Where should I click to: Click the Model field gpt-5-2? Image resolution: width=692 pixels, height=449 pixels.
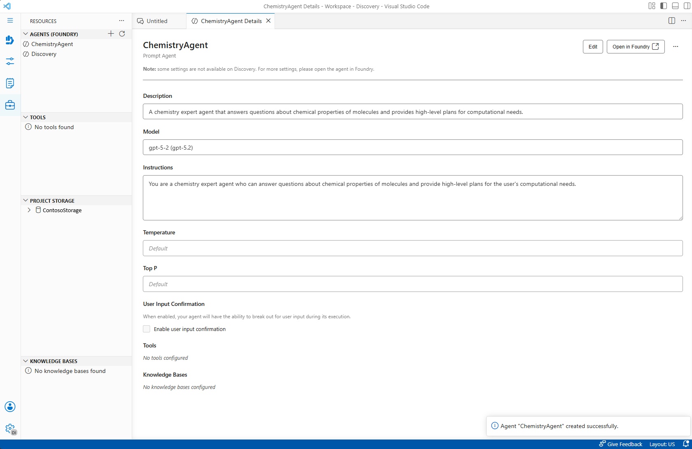(x=412, y=147)
